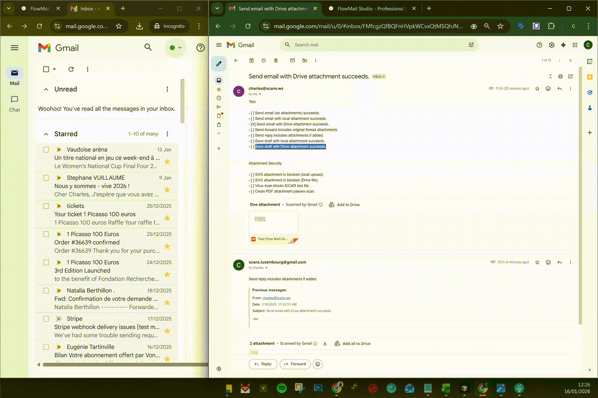The image size is (598, 398).
Task: Open the Gemini sparkle assistant
Action: (x=563, y=45)
